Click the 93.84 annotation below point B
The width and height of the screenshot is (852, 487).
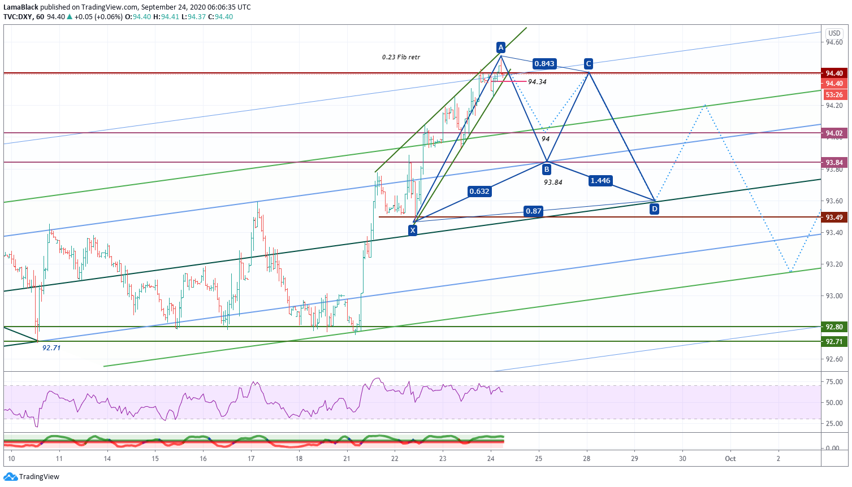coord(553,182)
